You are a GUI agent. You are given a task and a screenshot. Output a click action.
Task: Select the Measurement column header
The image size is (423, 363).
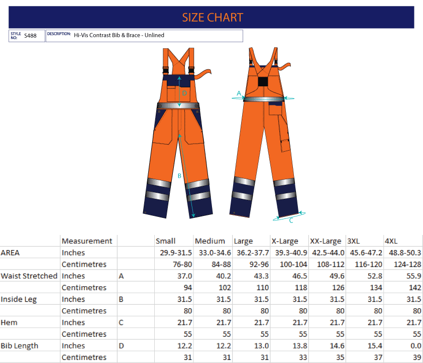tap(87, 241)
